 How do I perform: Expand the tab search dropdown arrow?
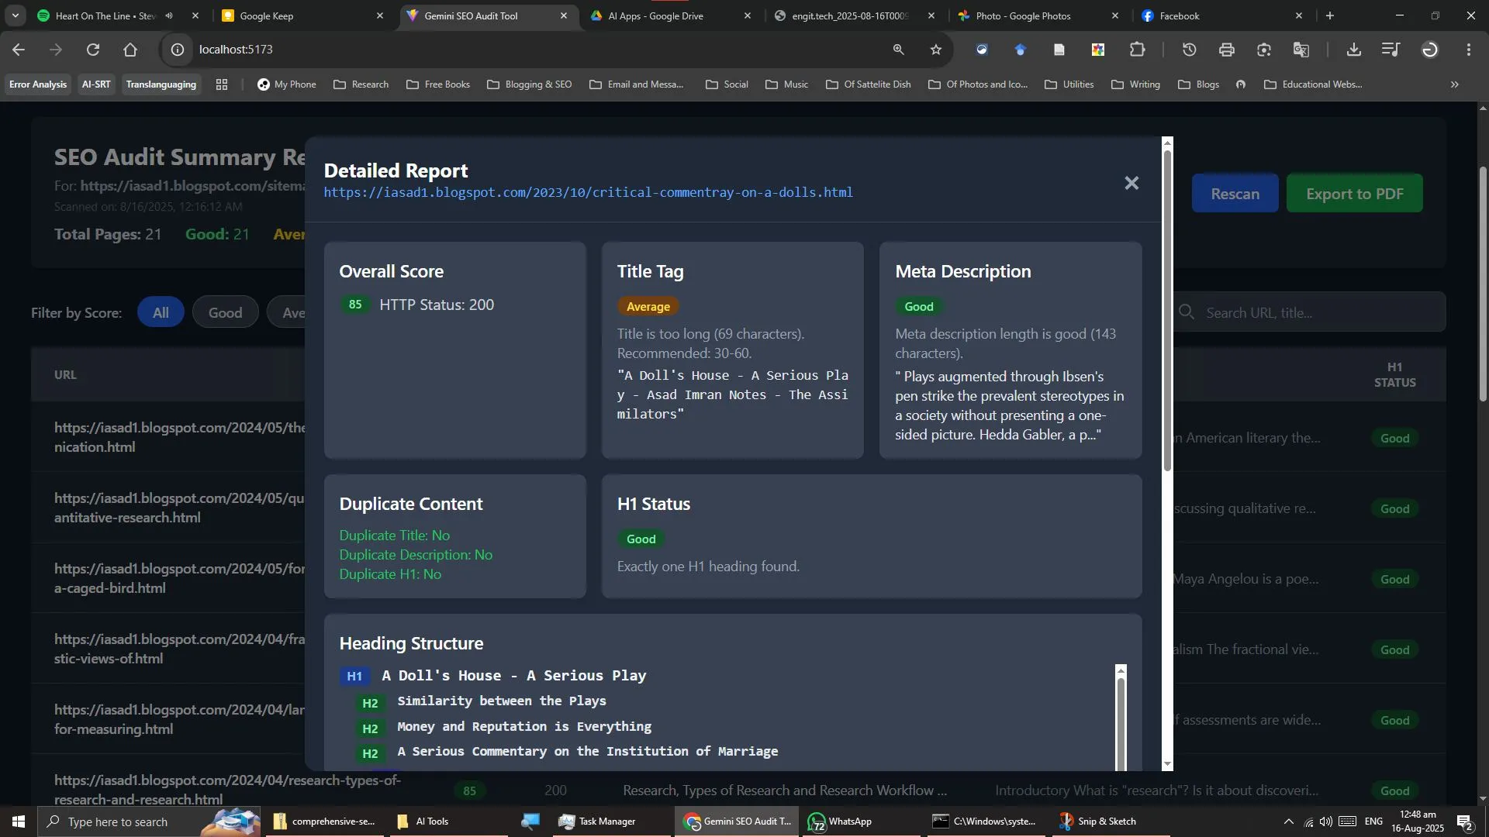click(x=15, y=15)
